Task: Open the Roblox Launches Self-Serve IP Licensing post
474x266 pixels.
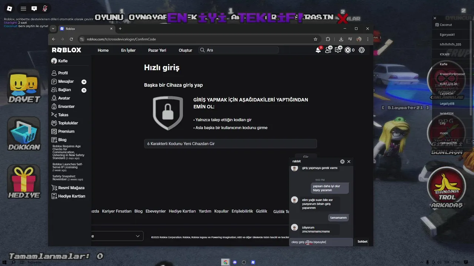Action: (x=68, y=167)
